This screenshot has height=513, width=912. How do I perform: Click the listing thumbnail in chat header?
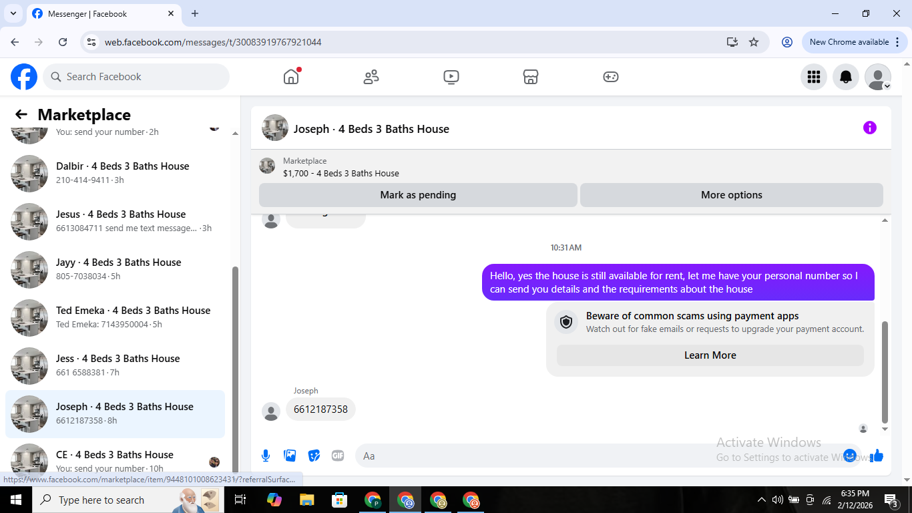coord(267,166)
